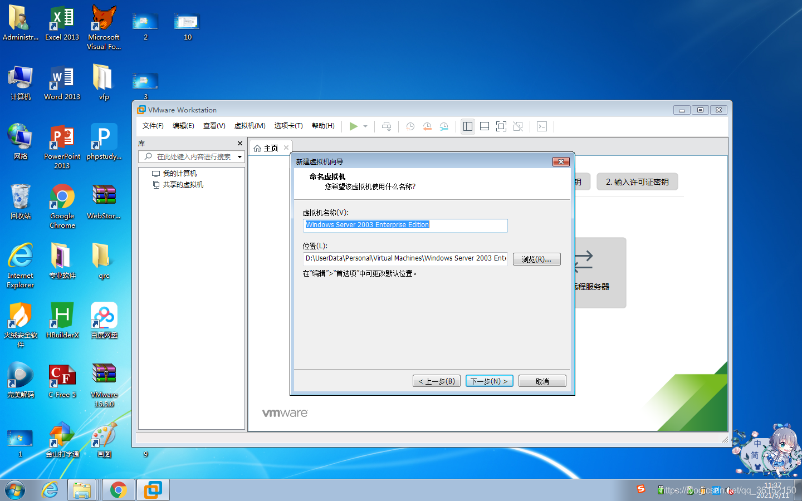802x501 pixels.
Task: Click the Chrome taskbar icon
Action: [x=118, y=490]
